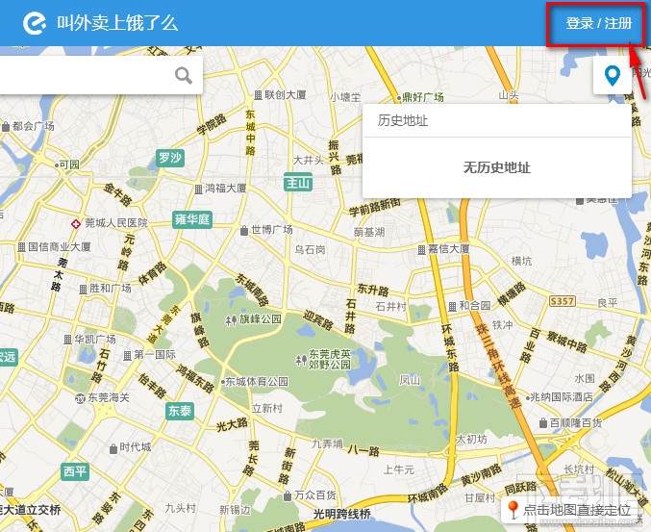
Task: Click the blue location pin button
Action: (612, 76)
